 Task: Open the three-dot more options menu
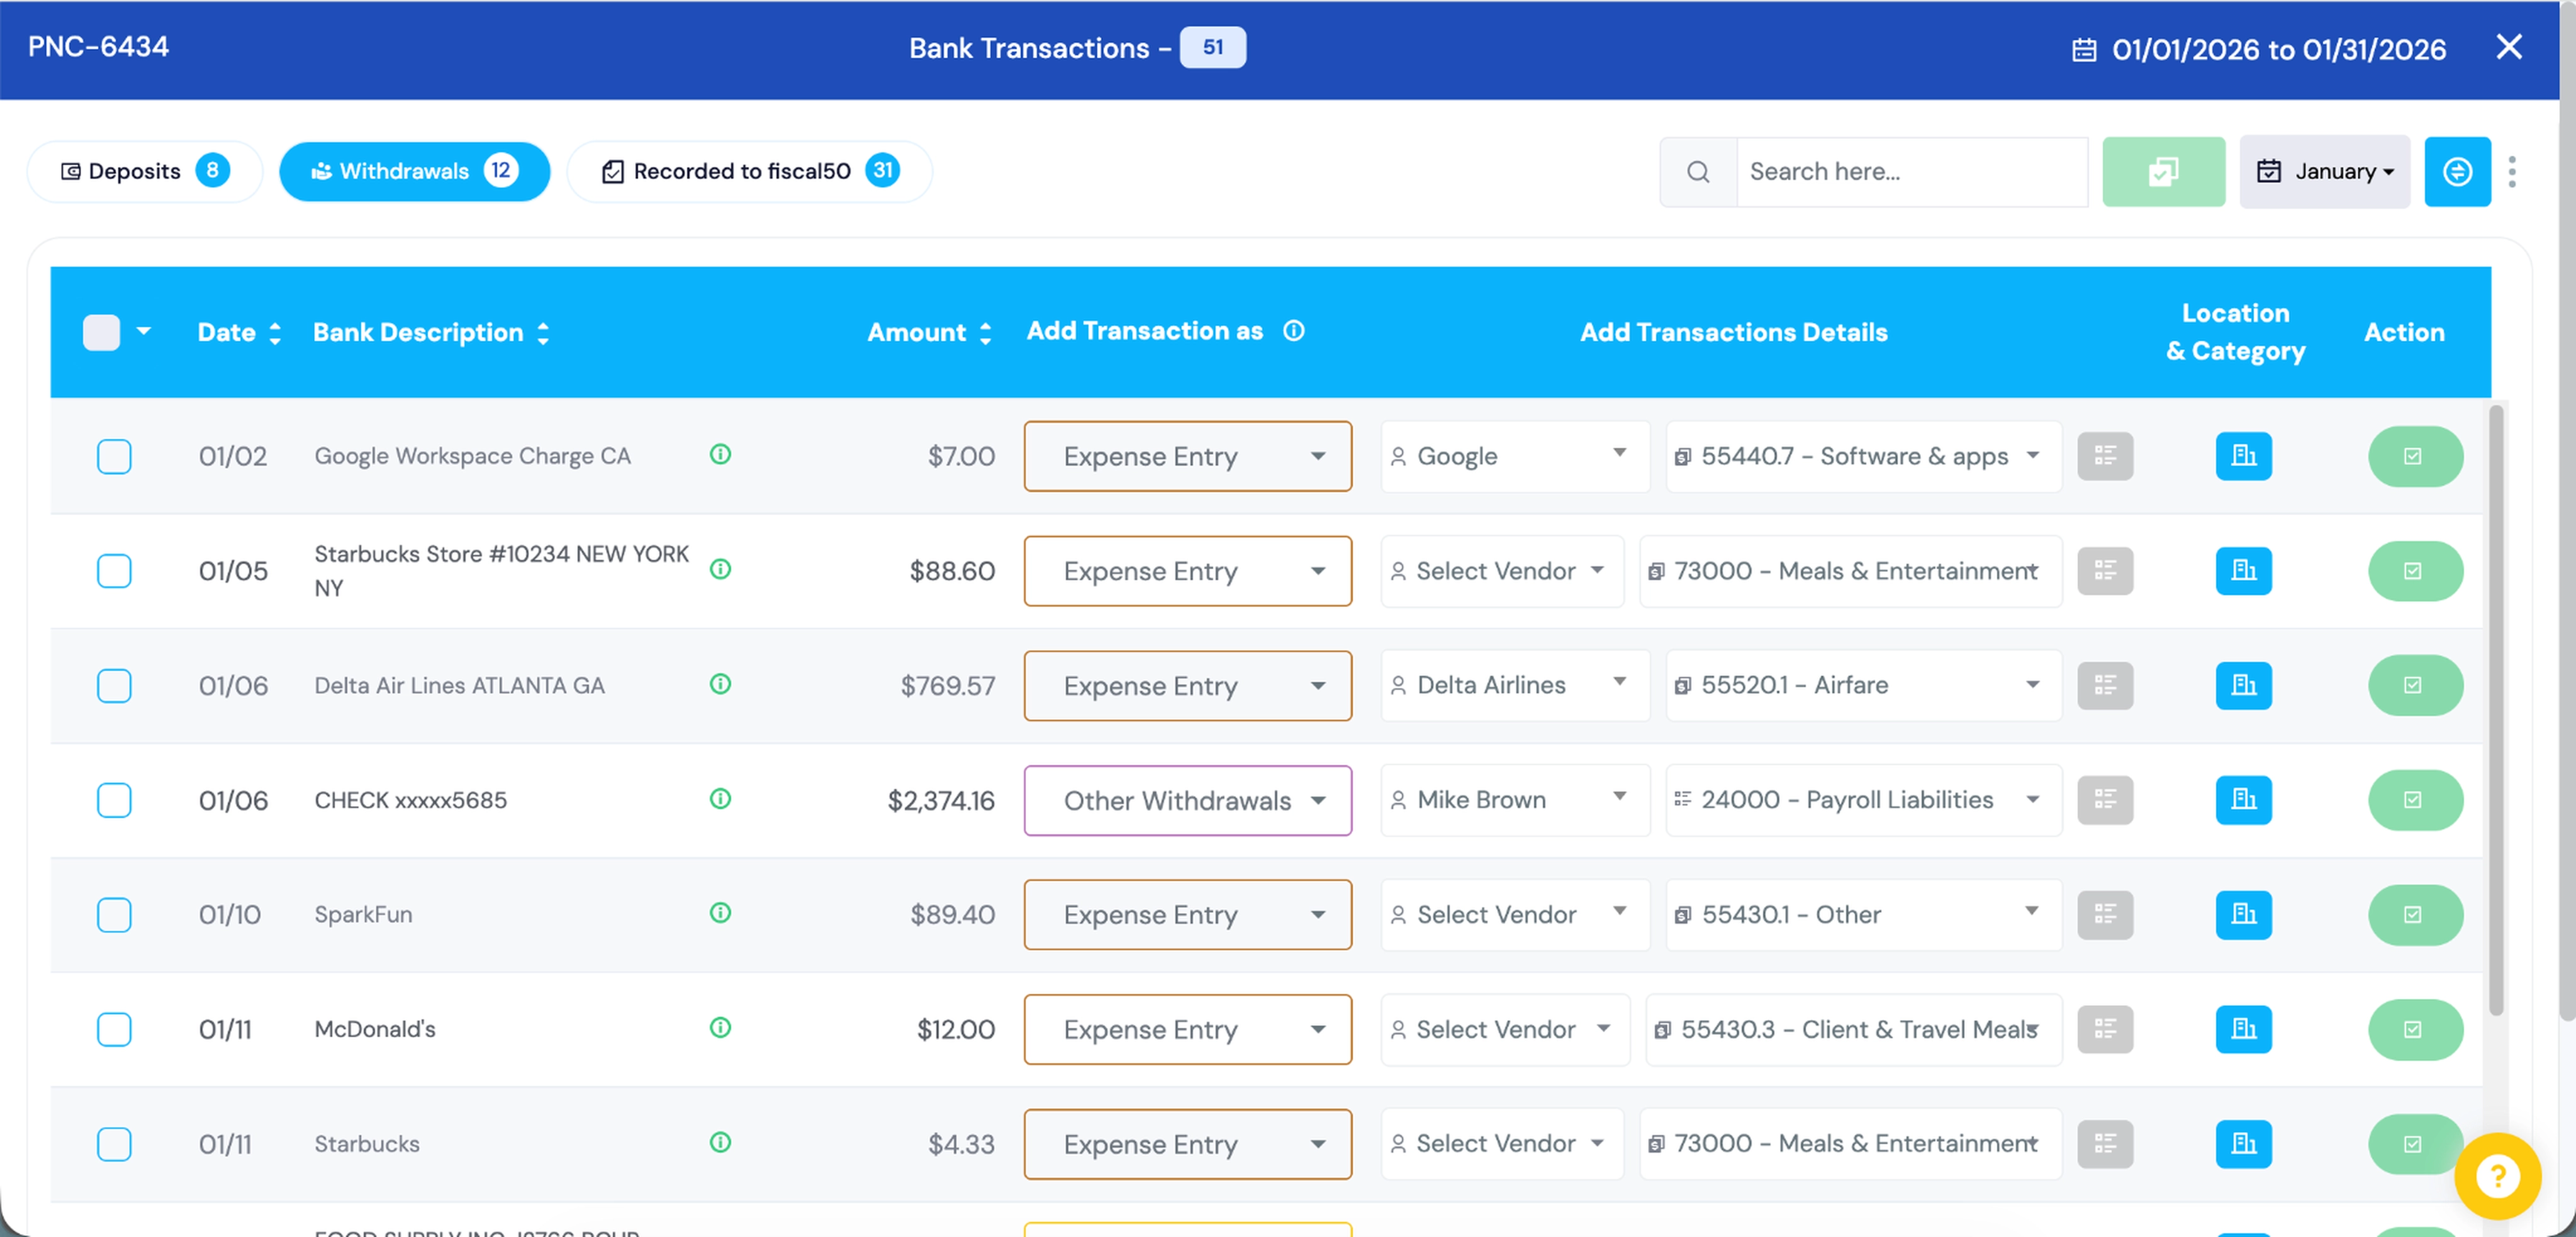point(2512,172)
